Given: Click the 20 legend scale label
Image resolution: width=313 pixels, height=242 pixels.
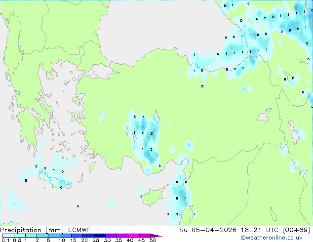Looking at the screenshot, I should [84, 240].
